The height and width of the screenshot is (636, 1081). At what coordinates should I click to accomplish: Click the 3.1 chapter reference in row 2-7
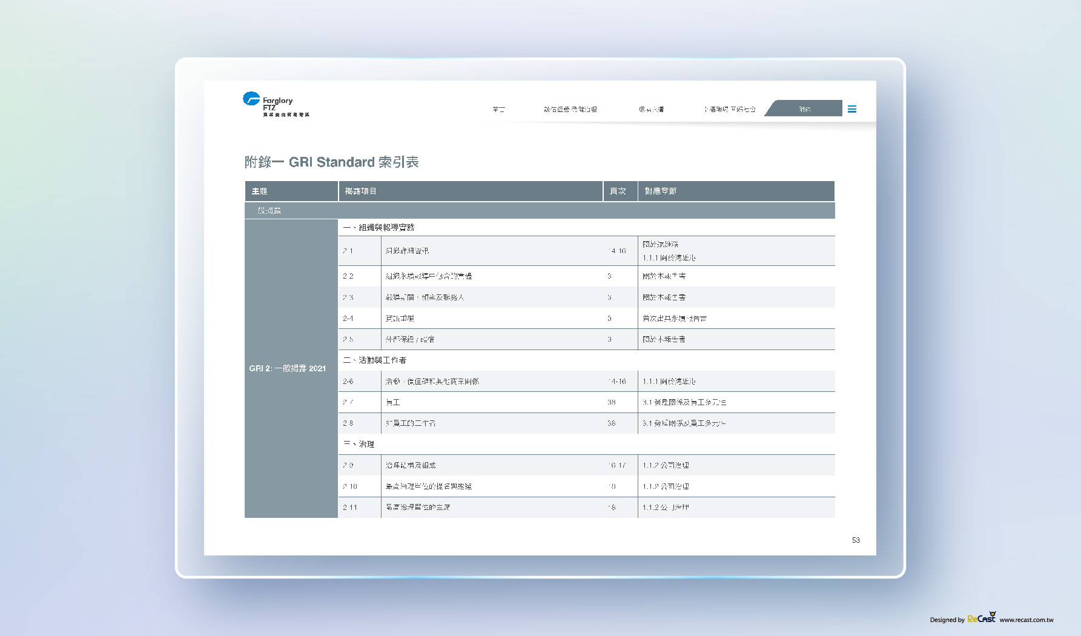(684, 402)
